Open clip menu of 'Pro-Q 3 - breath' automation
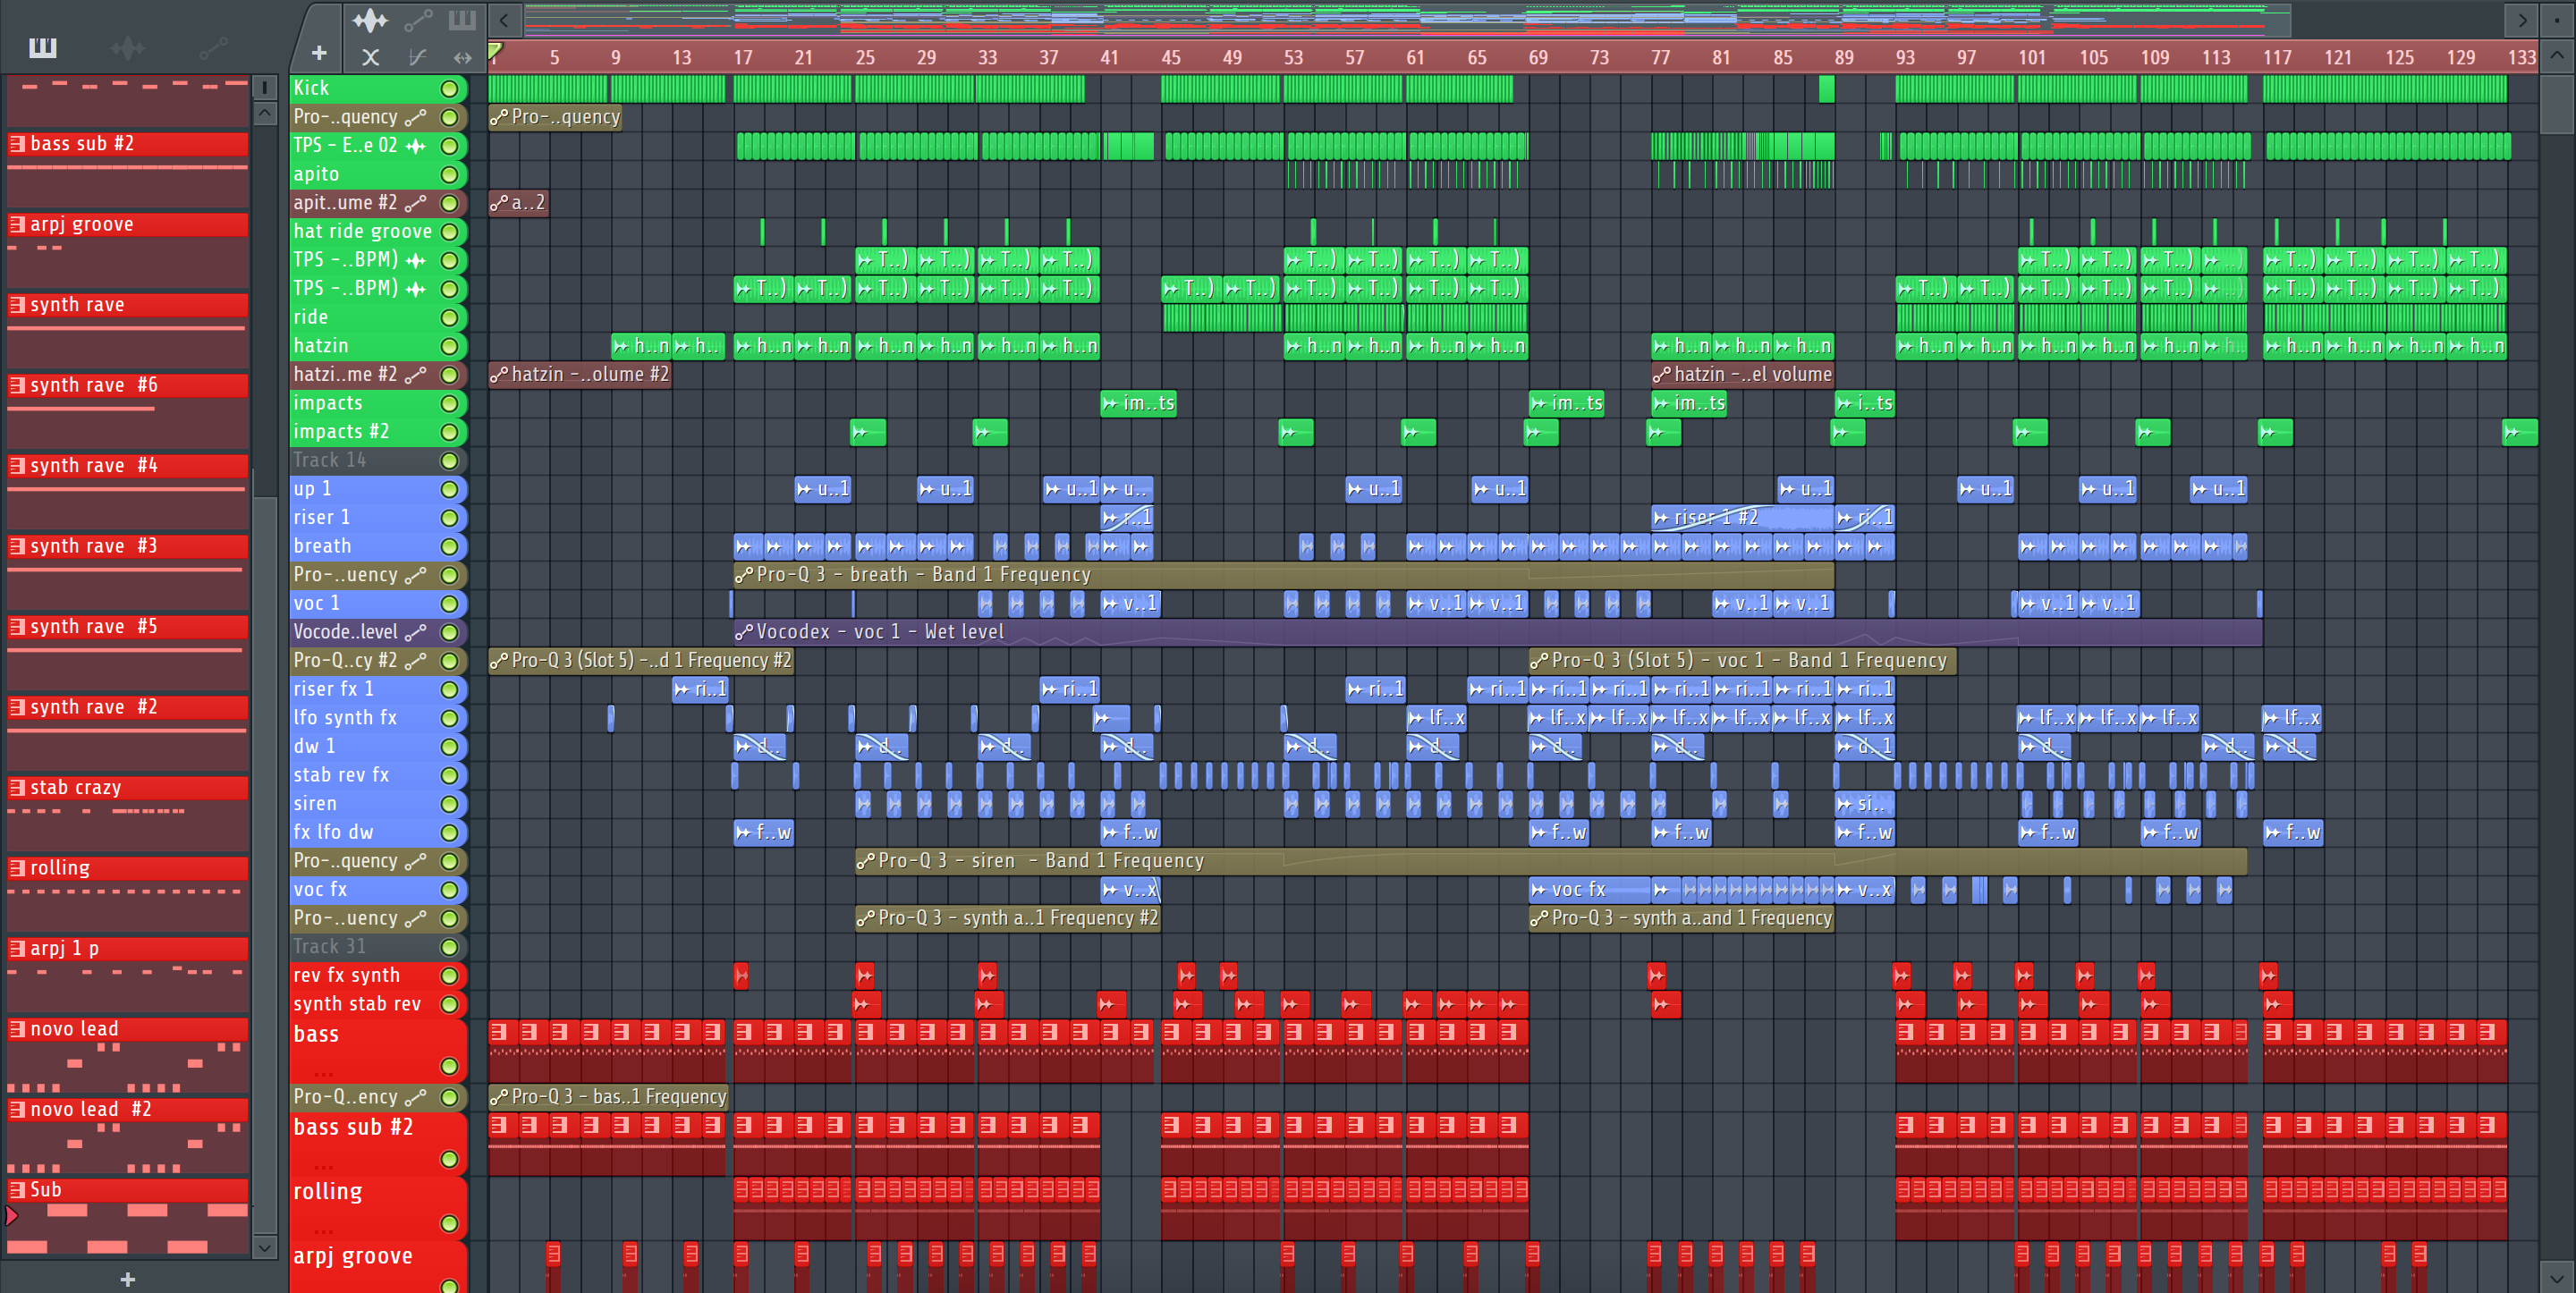The width and height of the screenshot is (2576, 1293). [744, 575]
